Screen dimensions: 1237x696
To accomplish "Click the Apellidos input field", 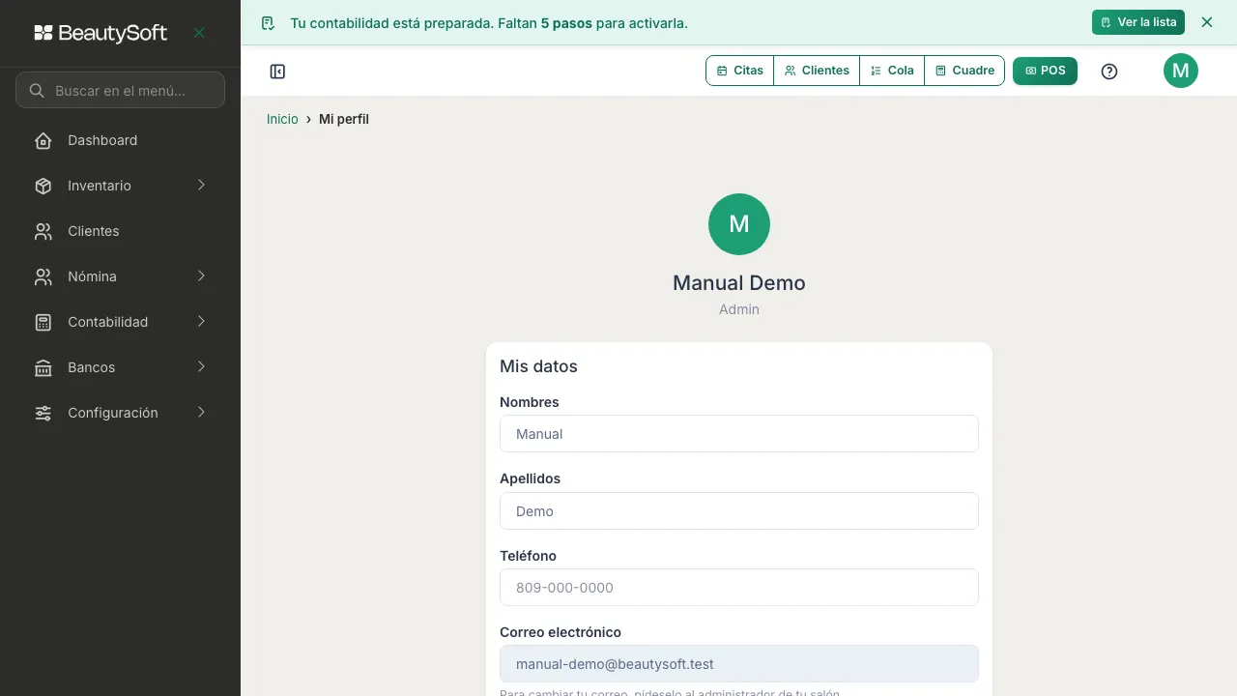I will click(739, 511).
